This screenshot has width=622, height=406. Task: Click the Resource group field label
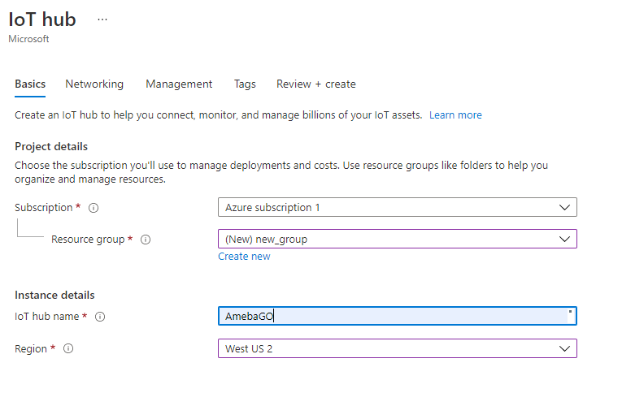point(88,240)
